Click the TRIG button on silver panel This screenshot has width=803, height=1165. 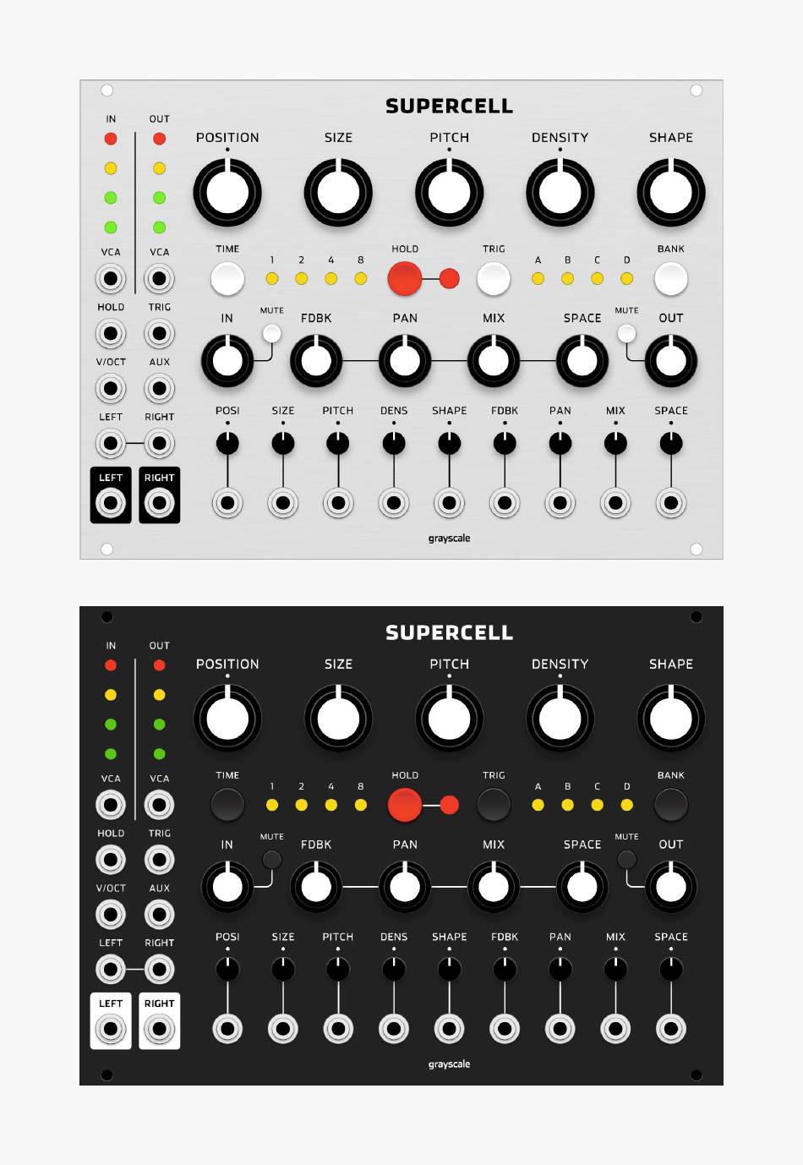pyautogui.click(x=494, y=278)
